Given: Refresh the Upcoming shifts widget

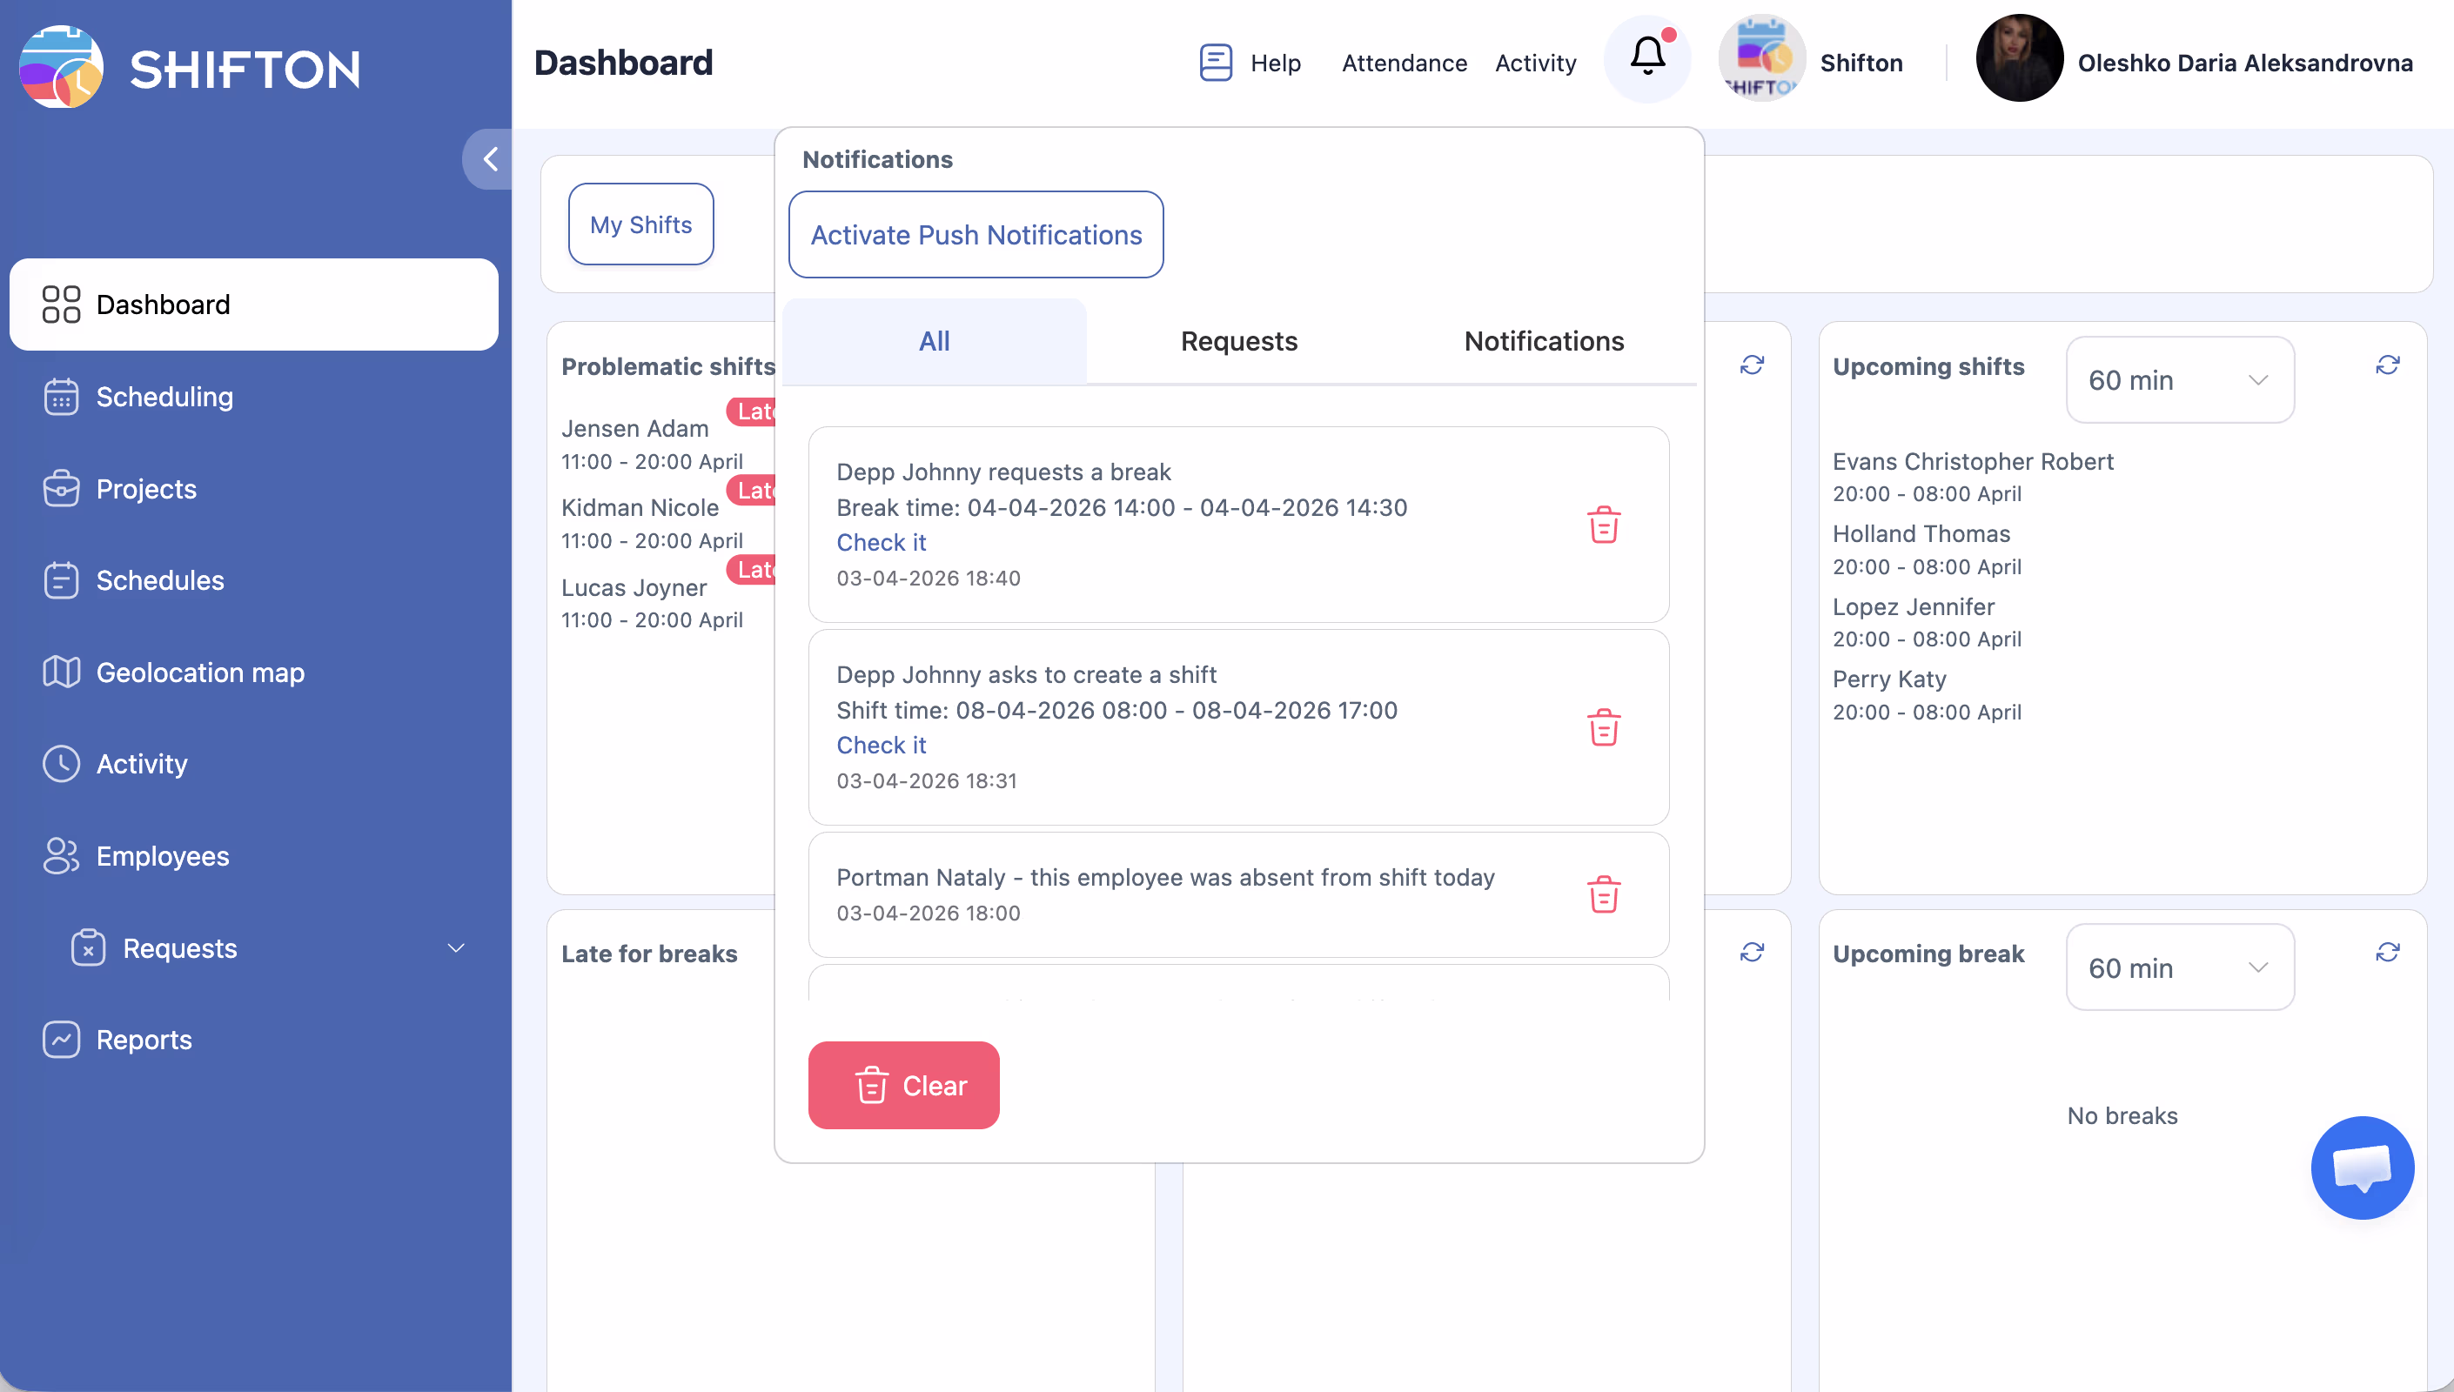Looking at the screenshot, I should pos(2387,365).
